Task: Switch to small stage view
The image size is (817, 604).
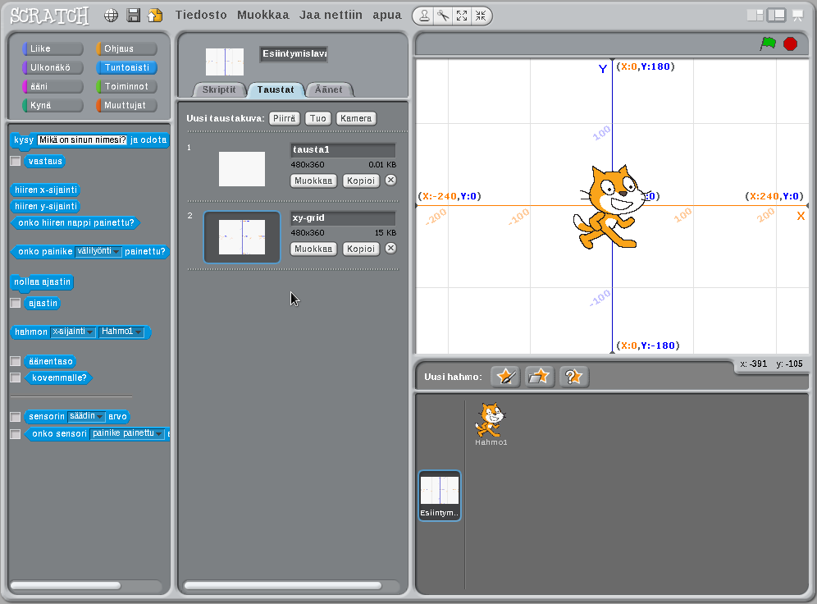Action: point(755,15)
